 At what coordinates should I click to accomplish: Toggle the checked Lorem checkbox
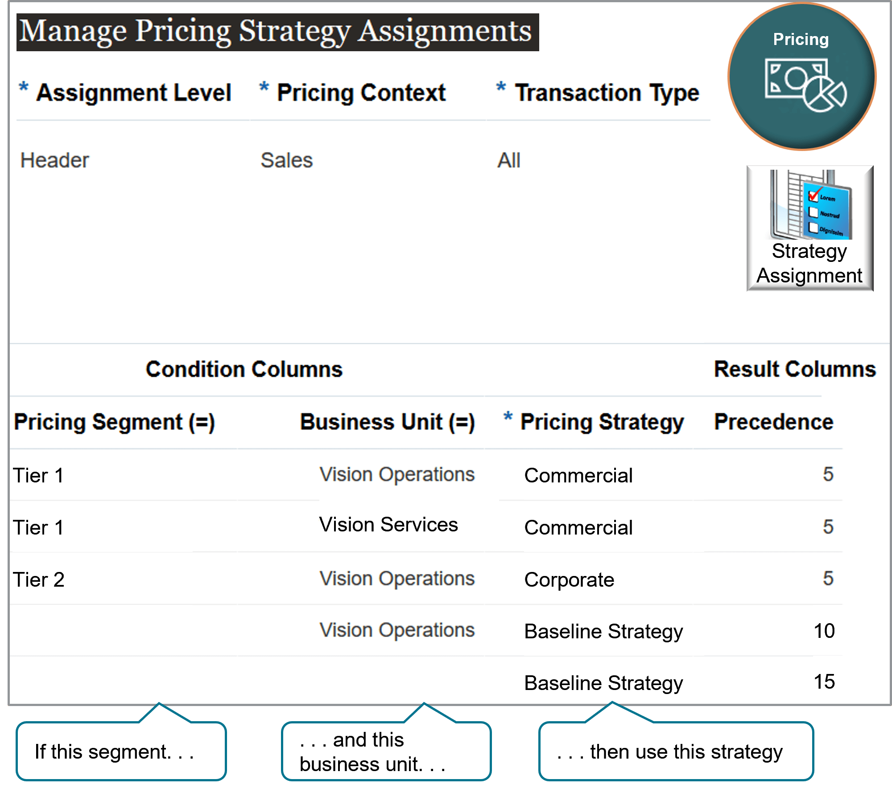coord(814,197)
